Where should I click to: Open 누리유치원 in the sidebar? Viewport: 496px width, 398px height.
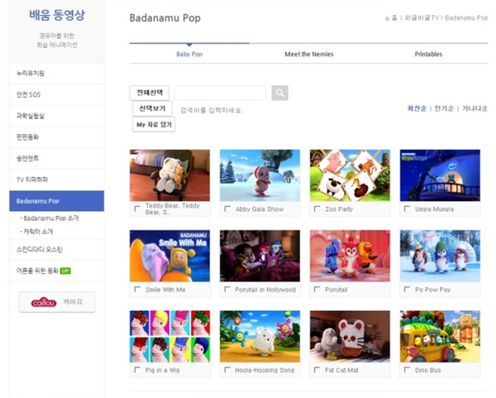tap(56, 74)
